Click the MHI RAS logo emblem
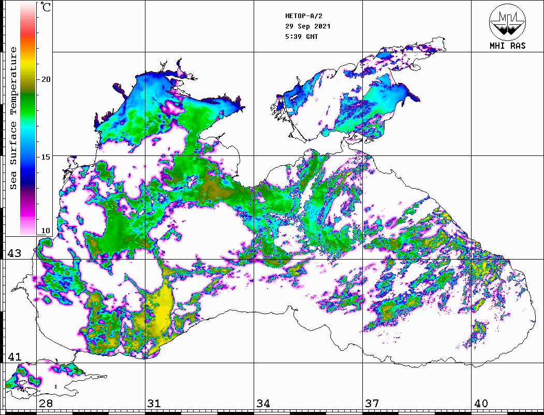 point(507,22)
